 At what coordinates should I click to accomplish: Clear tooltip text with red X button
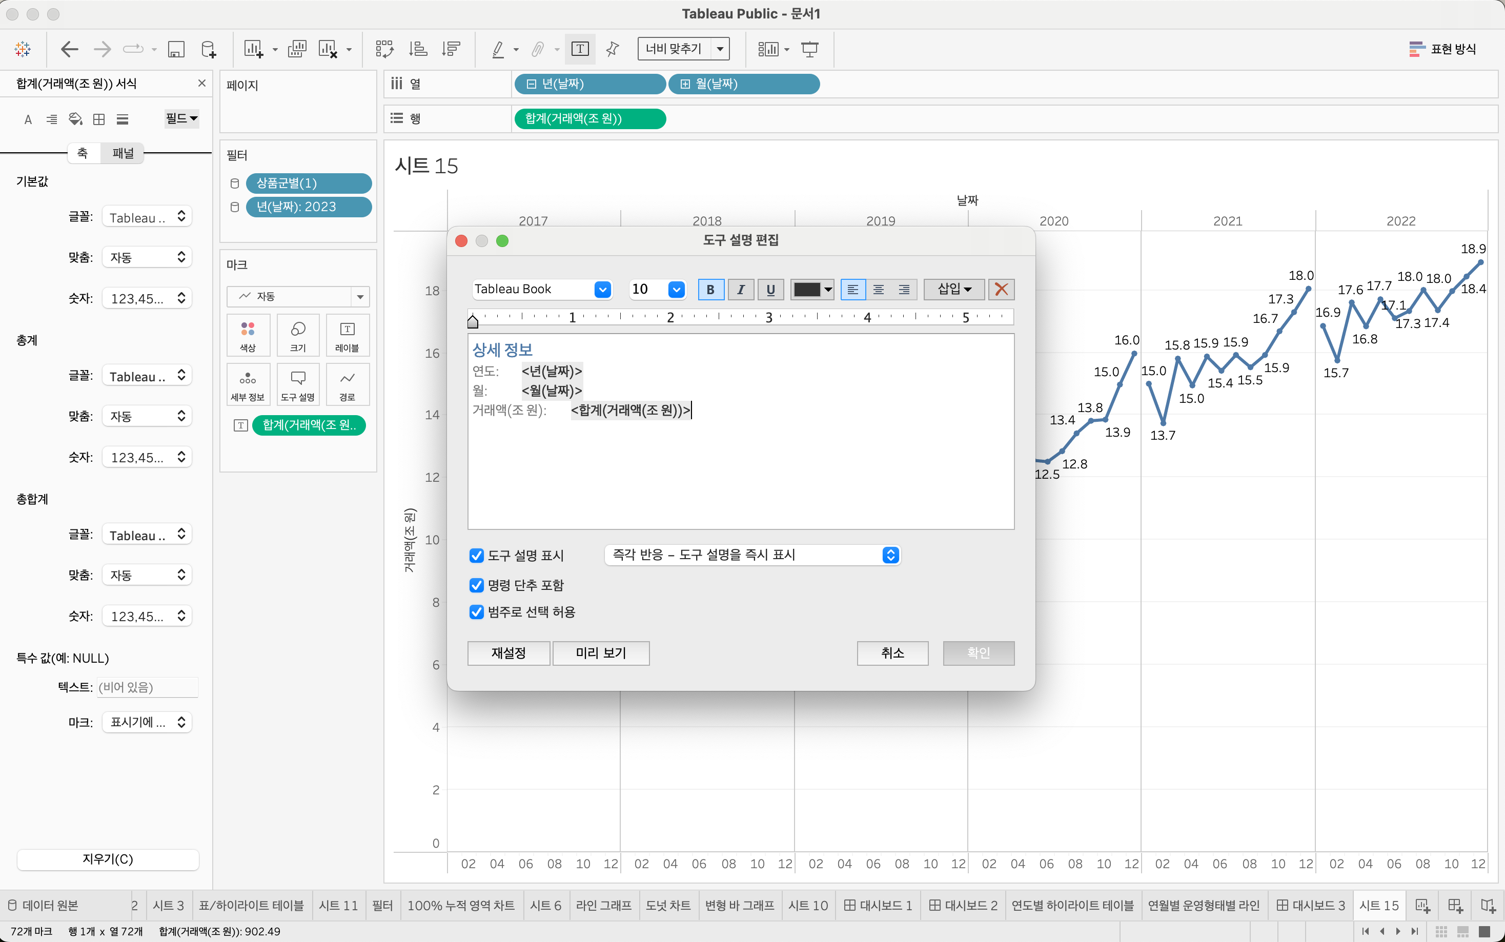[x=1001, y=290]
